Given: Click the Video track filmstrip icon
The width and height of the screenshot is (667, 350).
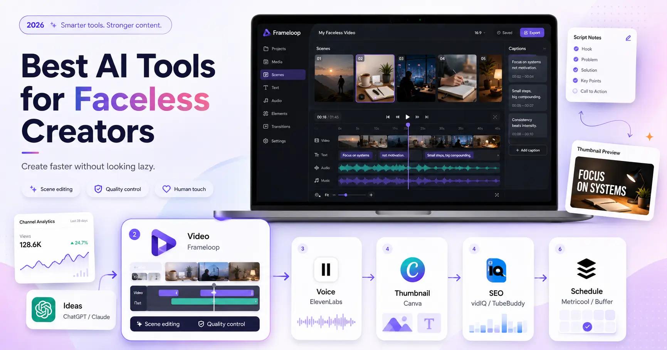Looking at the screenshot, I should [x=317, y=141].
